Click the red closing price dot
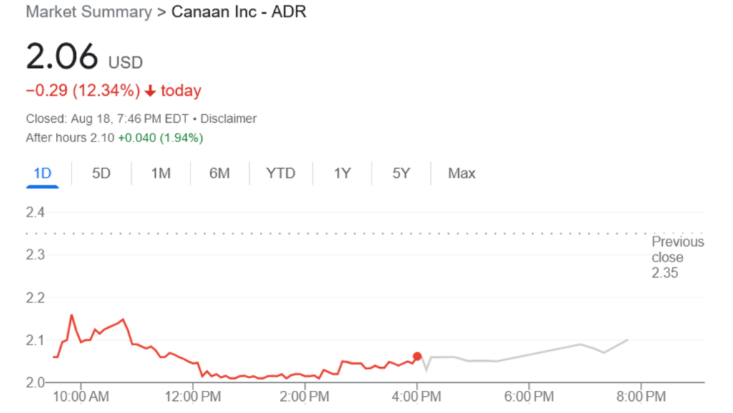 tap(417, 356)
